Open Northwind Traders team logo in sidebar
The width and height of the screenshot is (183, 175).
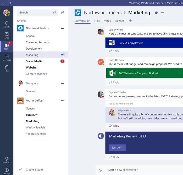[x=20, y=28]
